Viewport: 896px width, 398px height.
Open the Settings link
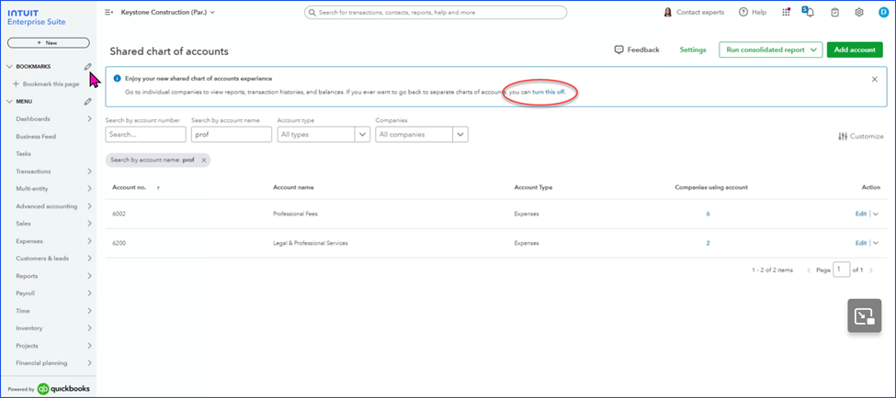click(x=693, y=50)
